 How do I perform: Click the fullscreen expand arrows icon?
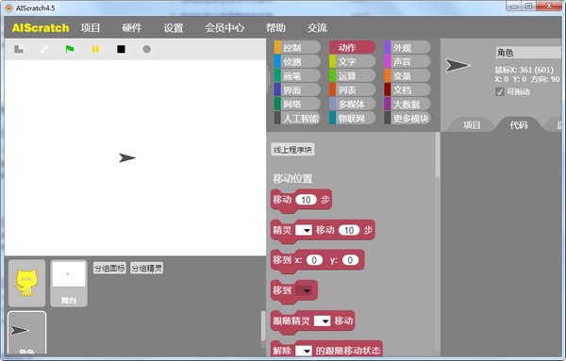pos(44,49)
